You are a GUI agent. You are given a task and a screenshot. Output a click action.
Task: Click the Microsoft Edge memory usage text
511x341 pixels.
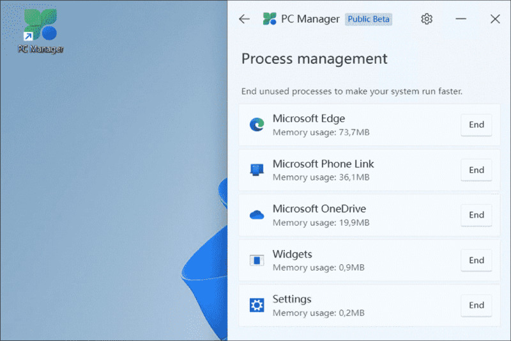coord(321,132)
